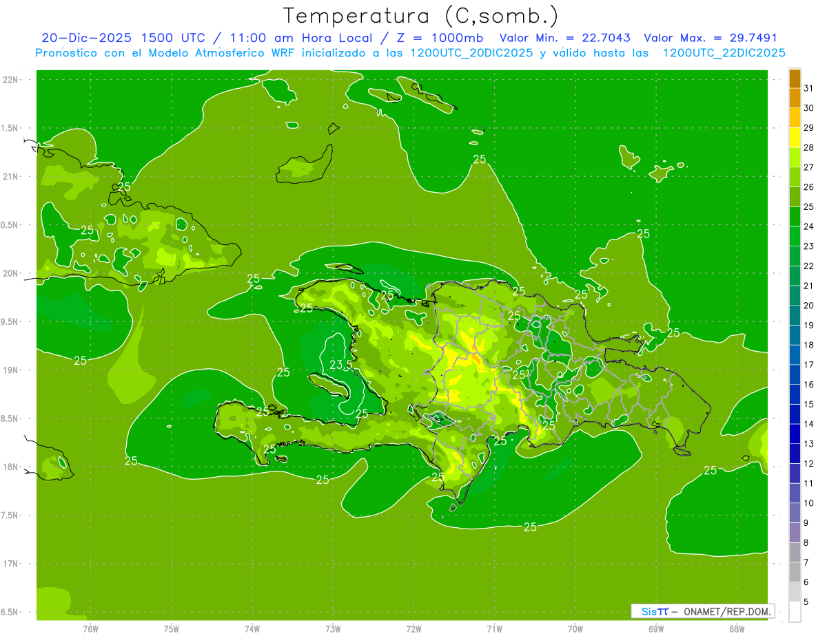Click legend swatch between 25 and 26
827x638 pixels.
[795, 198]
